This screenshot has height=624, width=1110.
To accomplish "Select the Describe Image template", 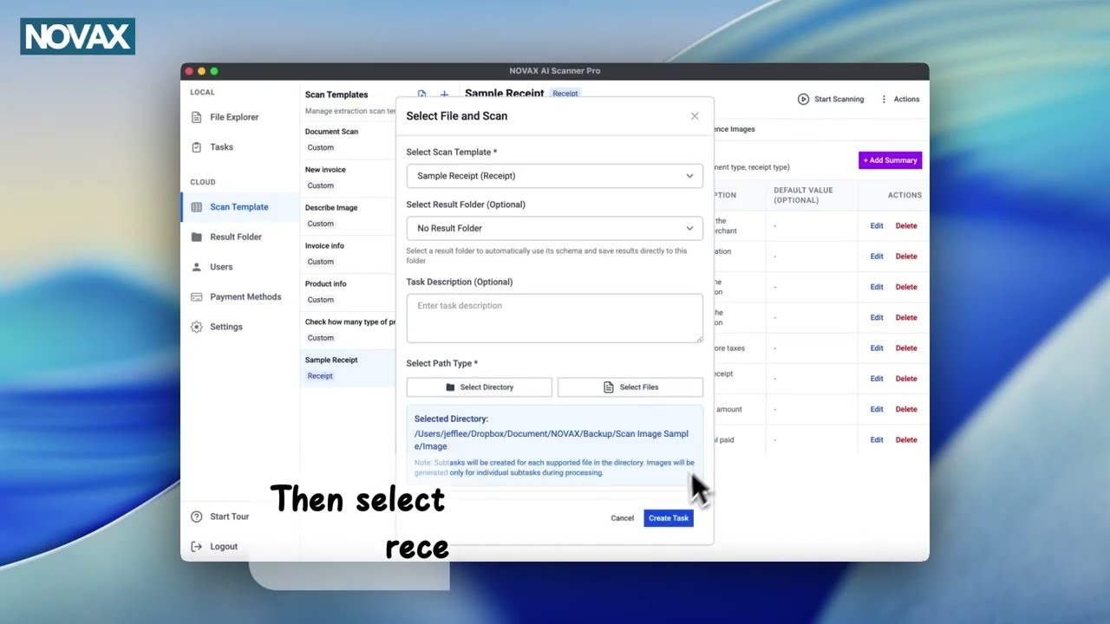I will point(349,216).
